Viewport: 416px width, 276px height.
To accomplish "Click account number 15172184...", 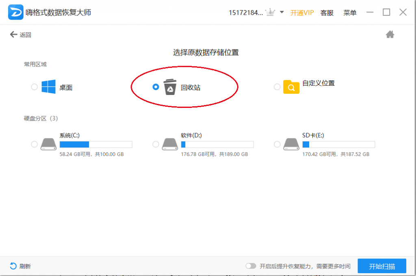I will (x=246, y=13).
